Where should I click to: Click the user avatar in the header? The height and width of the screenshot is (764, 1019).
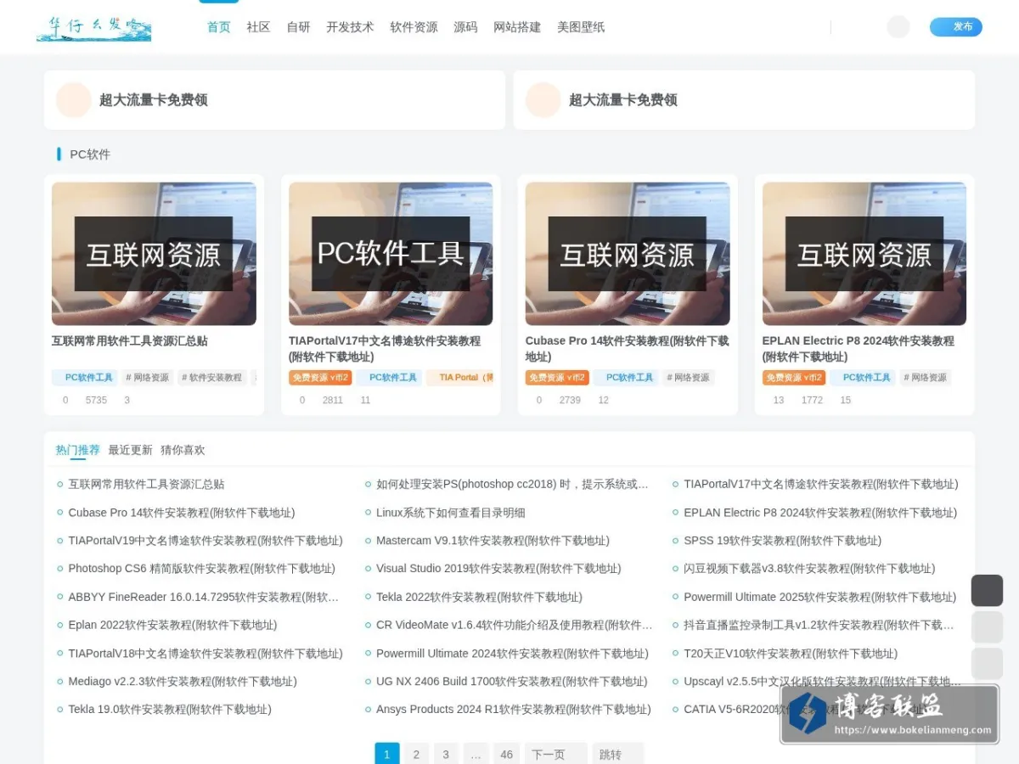pos(898,26)
